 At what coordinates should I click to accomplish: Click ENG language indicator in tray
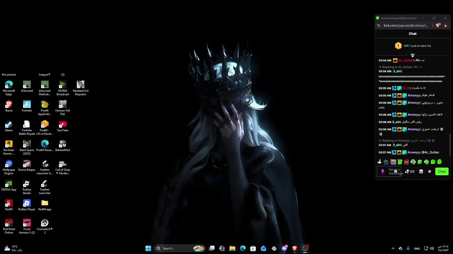pos(417,248)
